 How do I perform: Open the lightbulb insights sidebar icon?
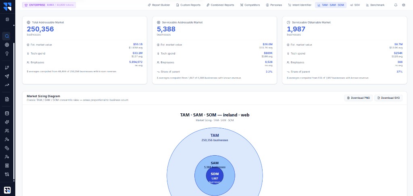pyautogui.click(x=7, y=54)
